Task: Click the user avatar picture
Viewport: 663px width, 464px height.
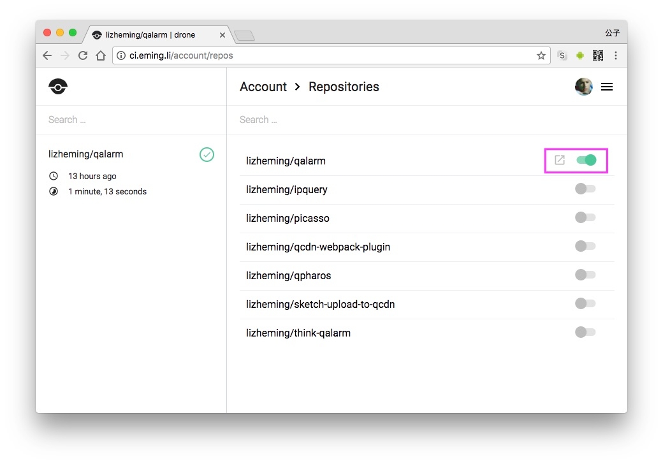Action: pyautogui.click(x=583, y=87)
